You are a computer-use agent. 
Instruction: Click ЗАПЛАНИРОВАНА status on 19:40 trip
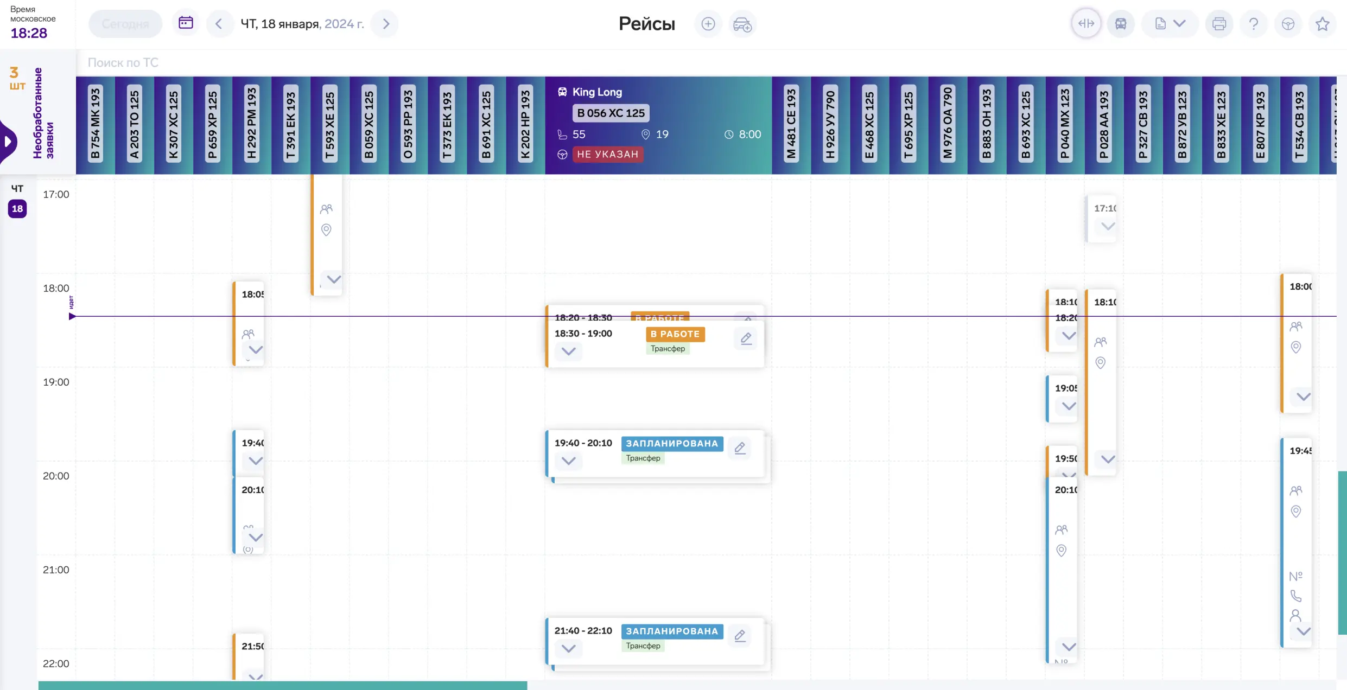coord(672,444)
